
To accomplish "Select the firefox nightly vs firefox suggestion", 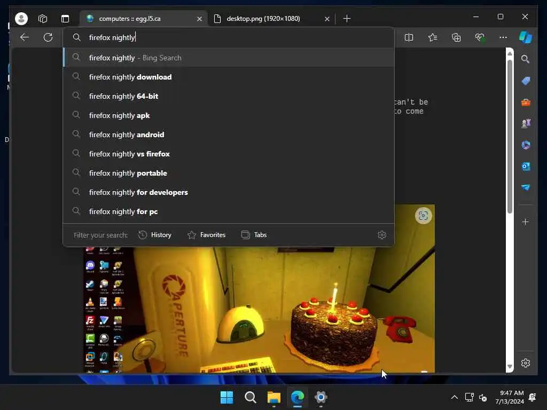I will (x=229, y=154).
